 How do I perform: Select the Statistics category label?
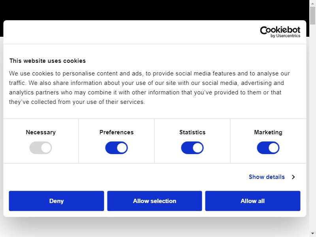(192, 132)
